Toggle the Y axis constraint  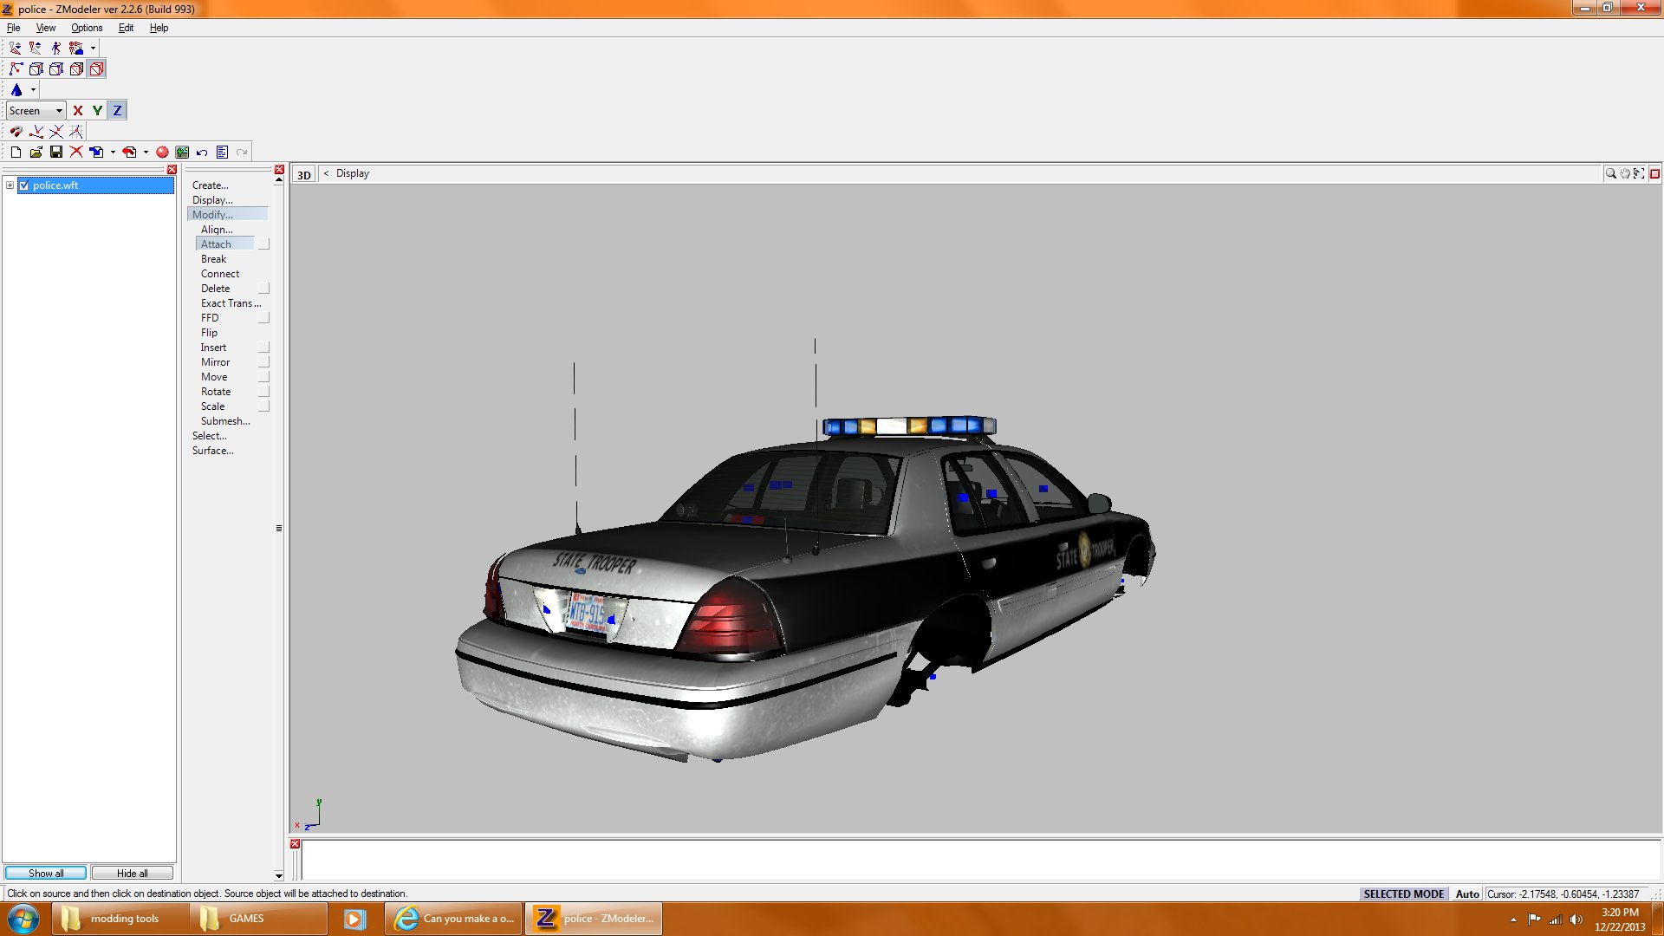pos(97,110)
